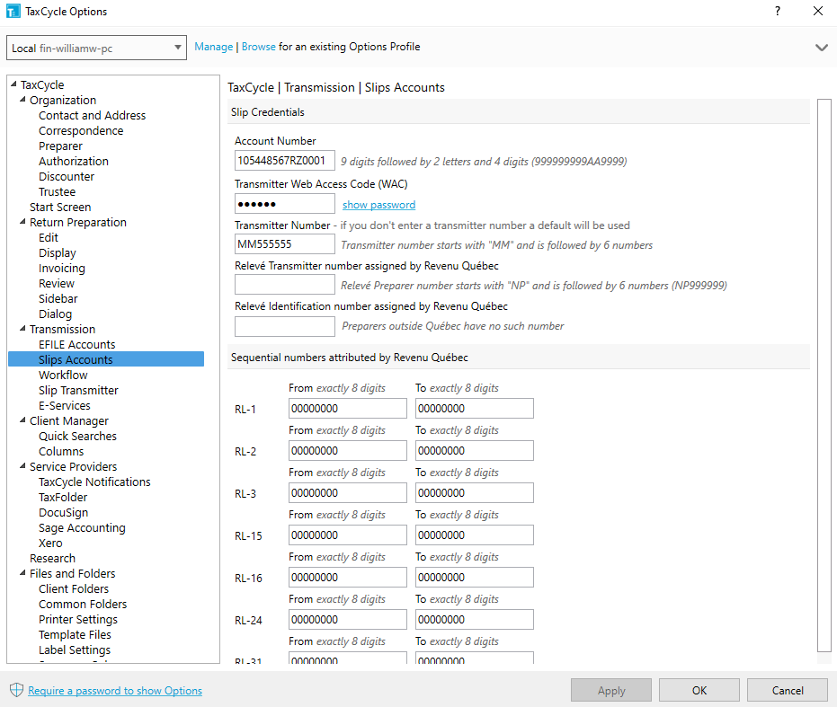Select Xero service provider

(x=50, y=544)
